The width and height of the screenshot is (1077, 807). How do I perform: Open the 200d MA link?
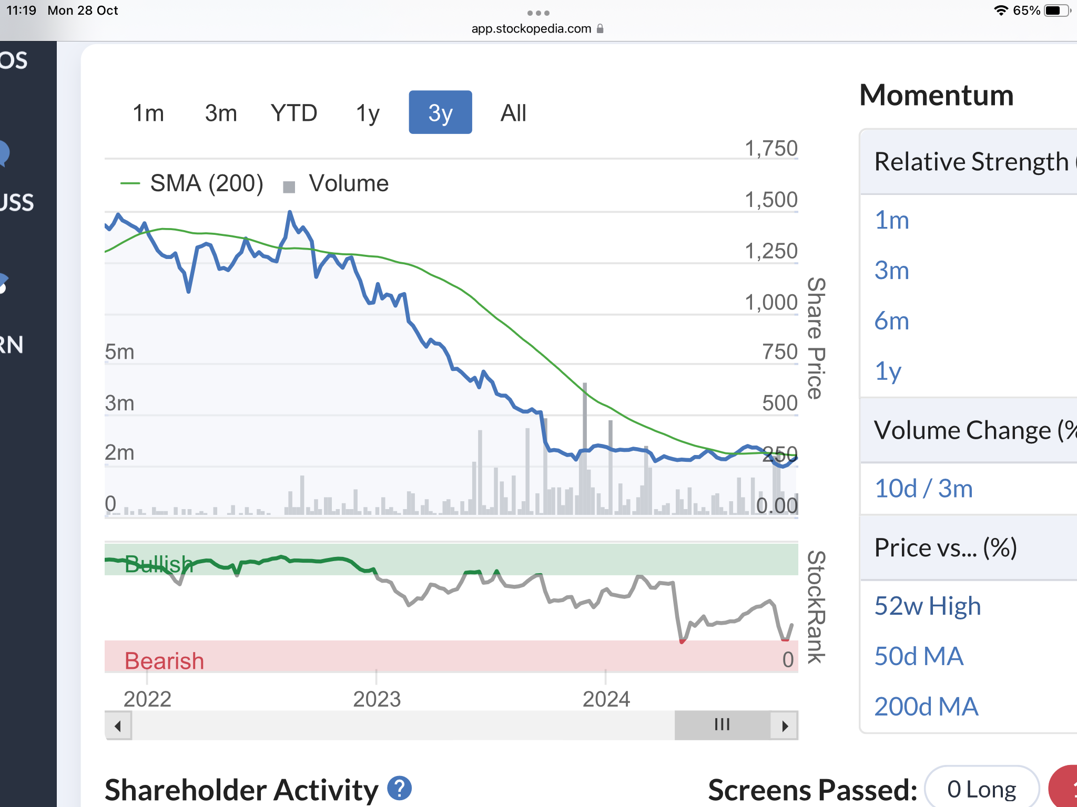coord(926,707)
